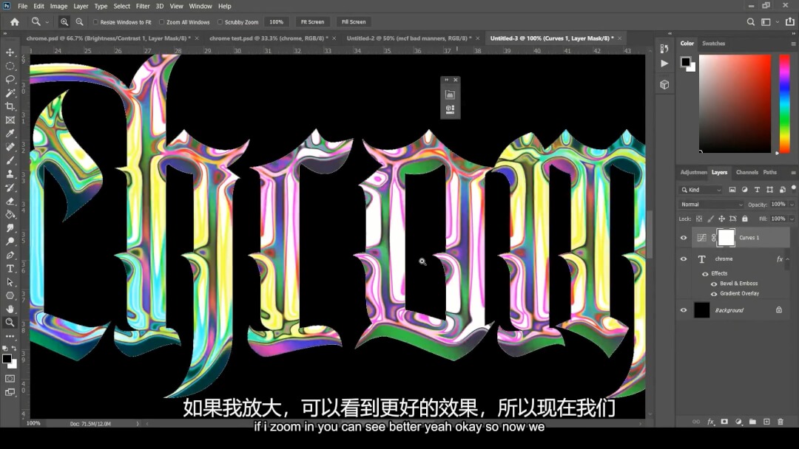The image size is (799, 449).
Task: Select the Crop tool
Action: [x=10, y=106]
